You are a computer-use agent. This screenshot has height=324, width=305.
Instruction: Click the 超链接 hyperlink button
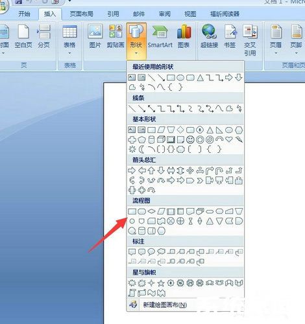pos(209,36)
